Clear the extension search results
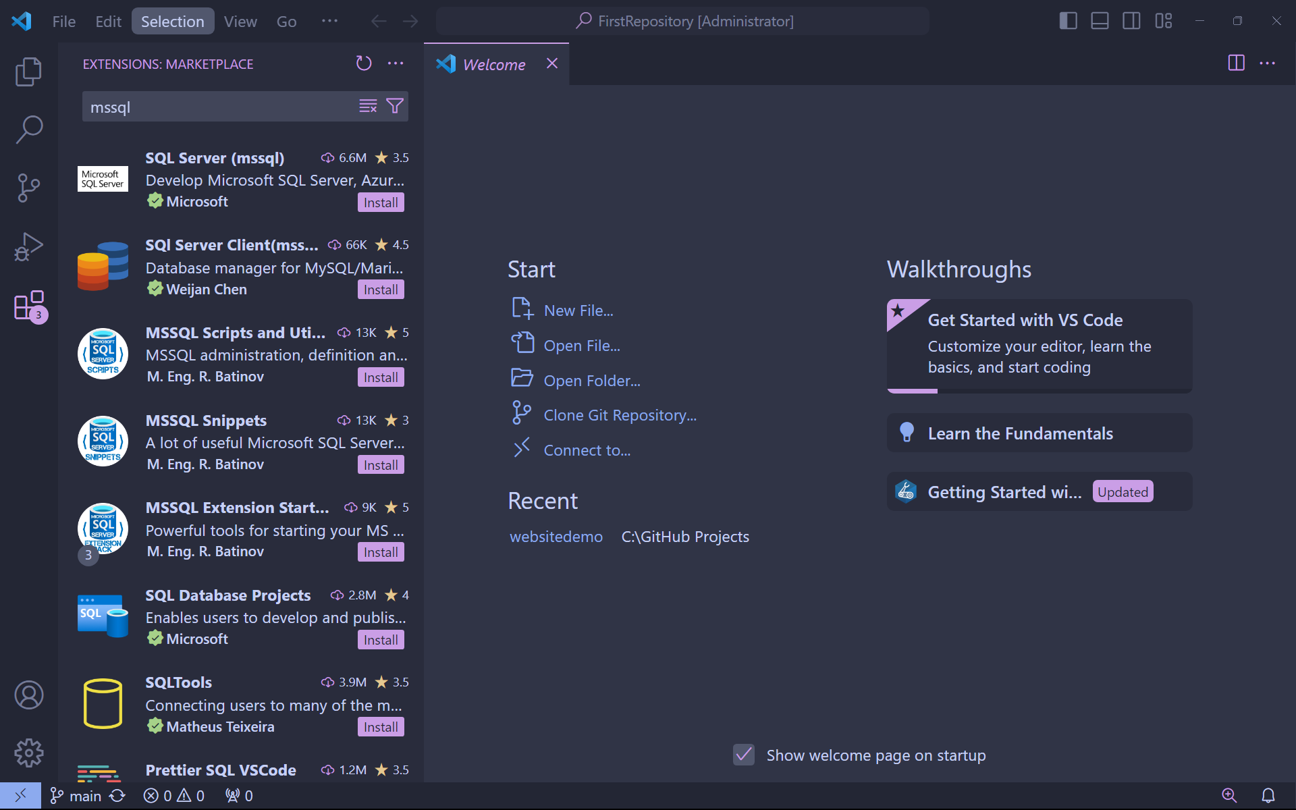1296x810 pixels. click(367, 106)
